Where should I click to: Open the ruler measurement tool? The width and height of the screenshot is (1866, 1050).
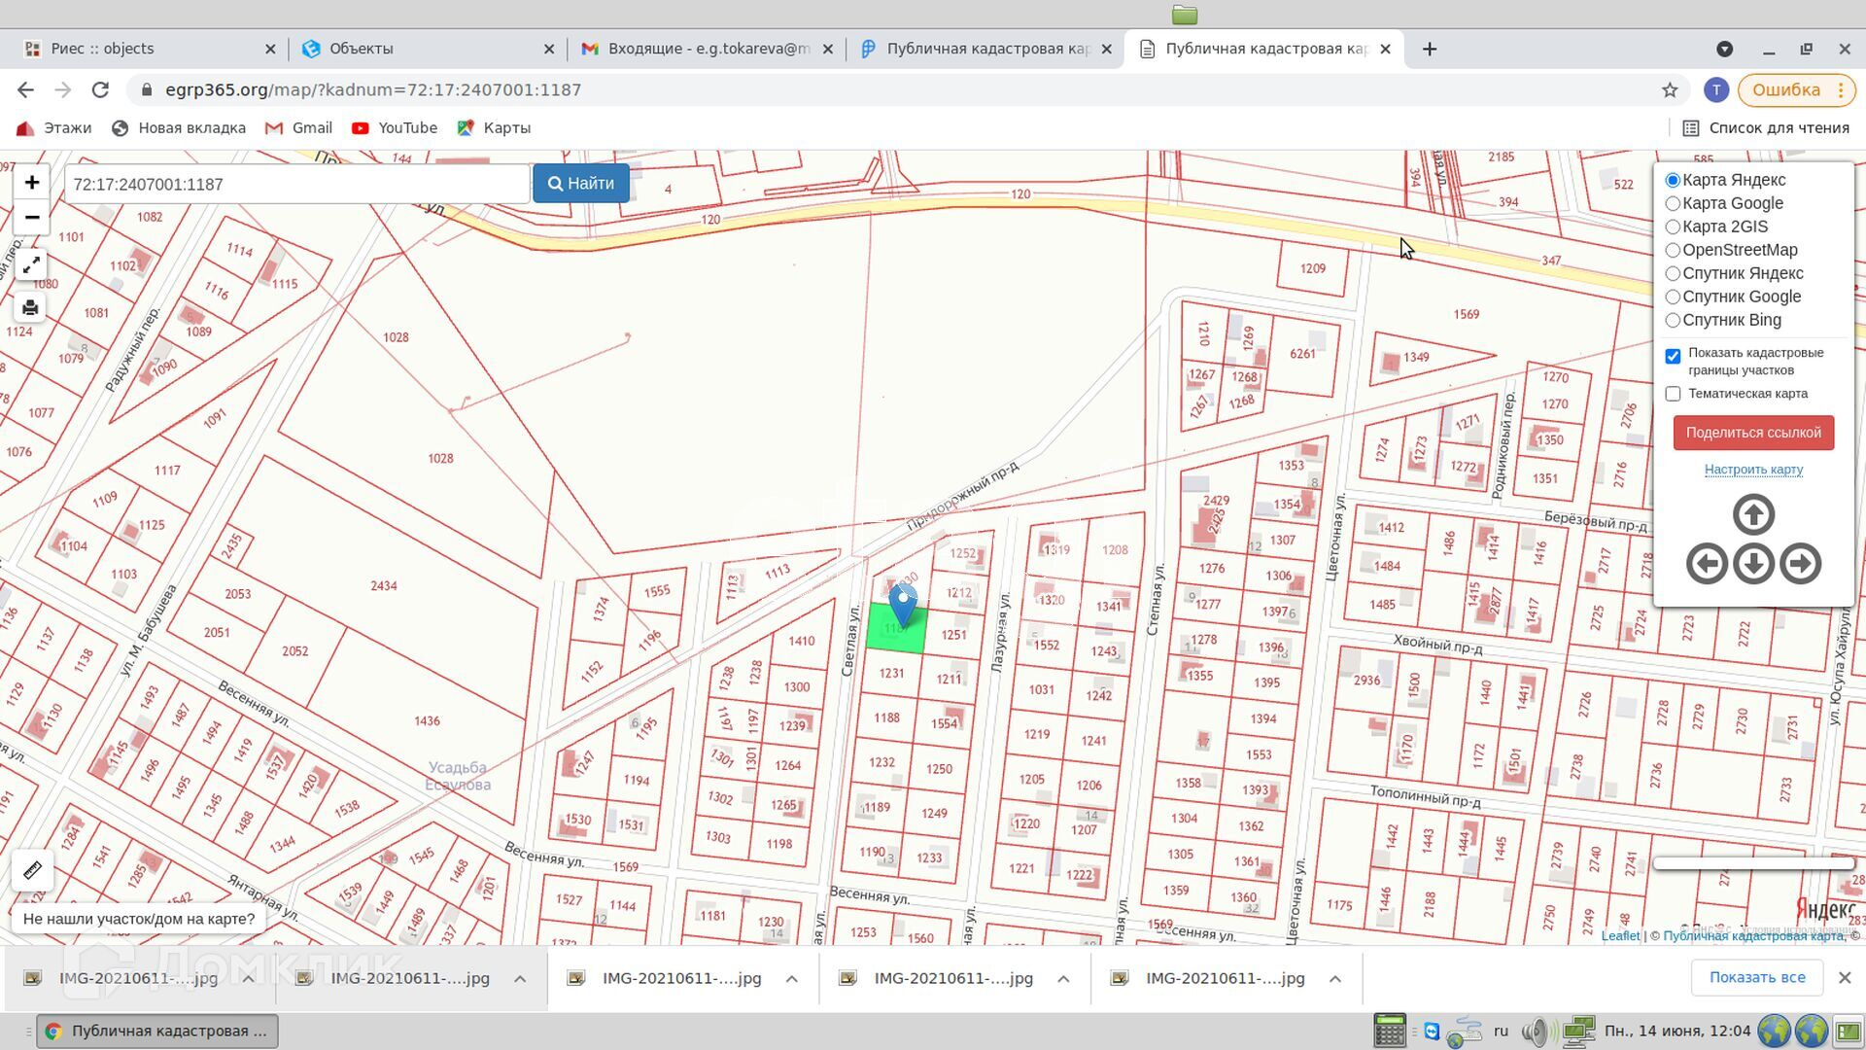pos(31,870)
